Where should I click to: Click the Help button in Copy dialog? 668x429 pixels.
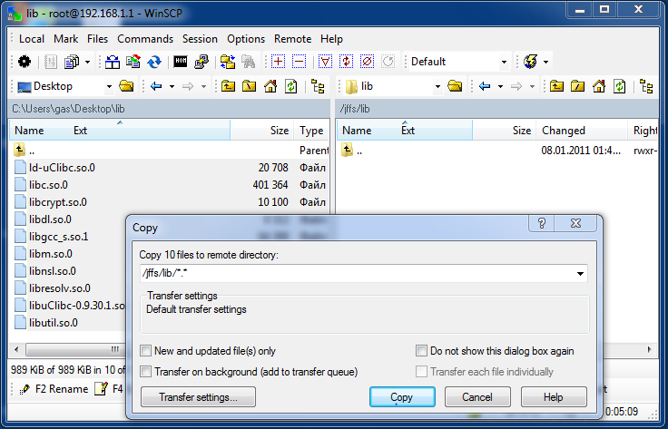click(554, 397)
